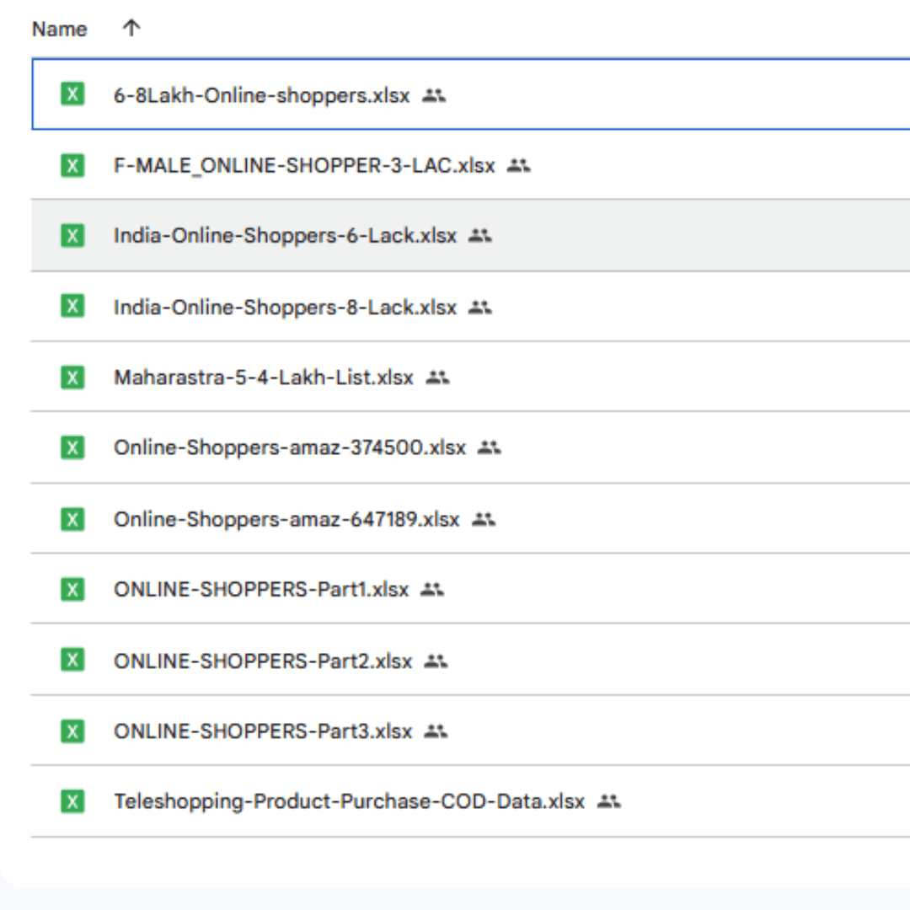This screenshot has height=910, width=910.
Task: Click shared icon beside Online-Shoppers-amaz-647189.xlsx
Action: coord(483,519)
